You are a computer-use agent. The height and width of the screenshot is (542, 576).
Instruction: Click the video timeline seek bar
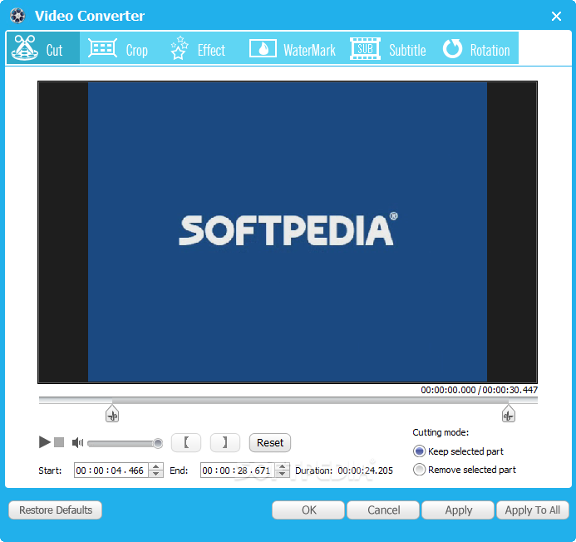tap(288, 400)
